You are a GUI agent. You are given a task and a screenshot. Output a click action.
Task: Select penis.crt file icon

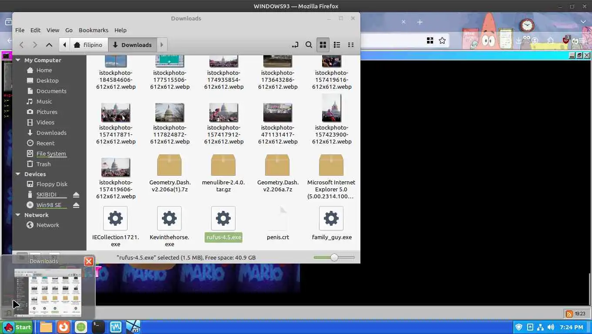point(277,218)
